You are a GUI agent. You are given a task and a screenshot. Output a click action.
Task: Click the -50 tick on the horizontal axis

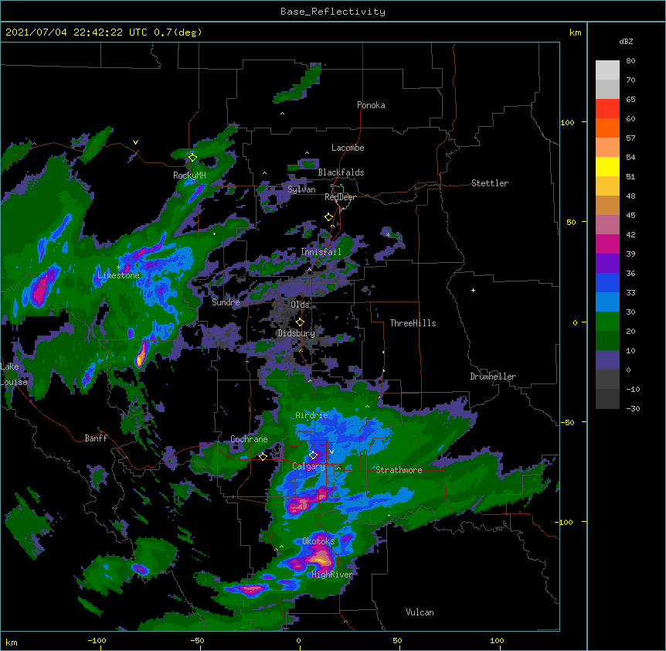[197, 640]
